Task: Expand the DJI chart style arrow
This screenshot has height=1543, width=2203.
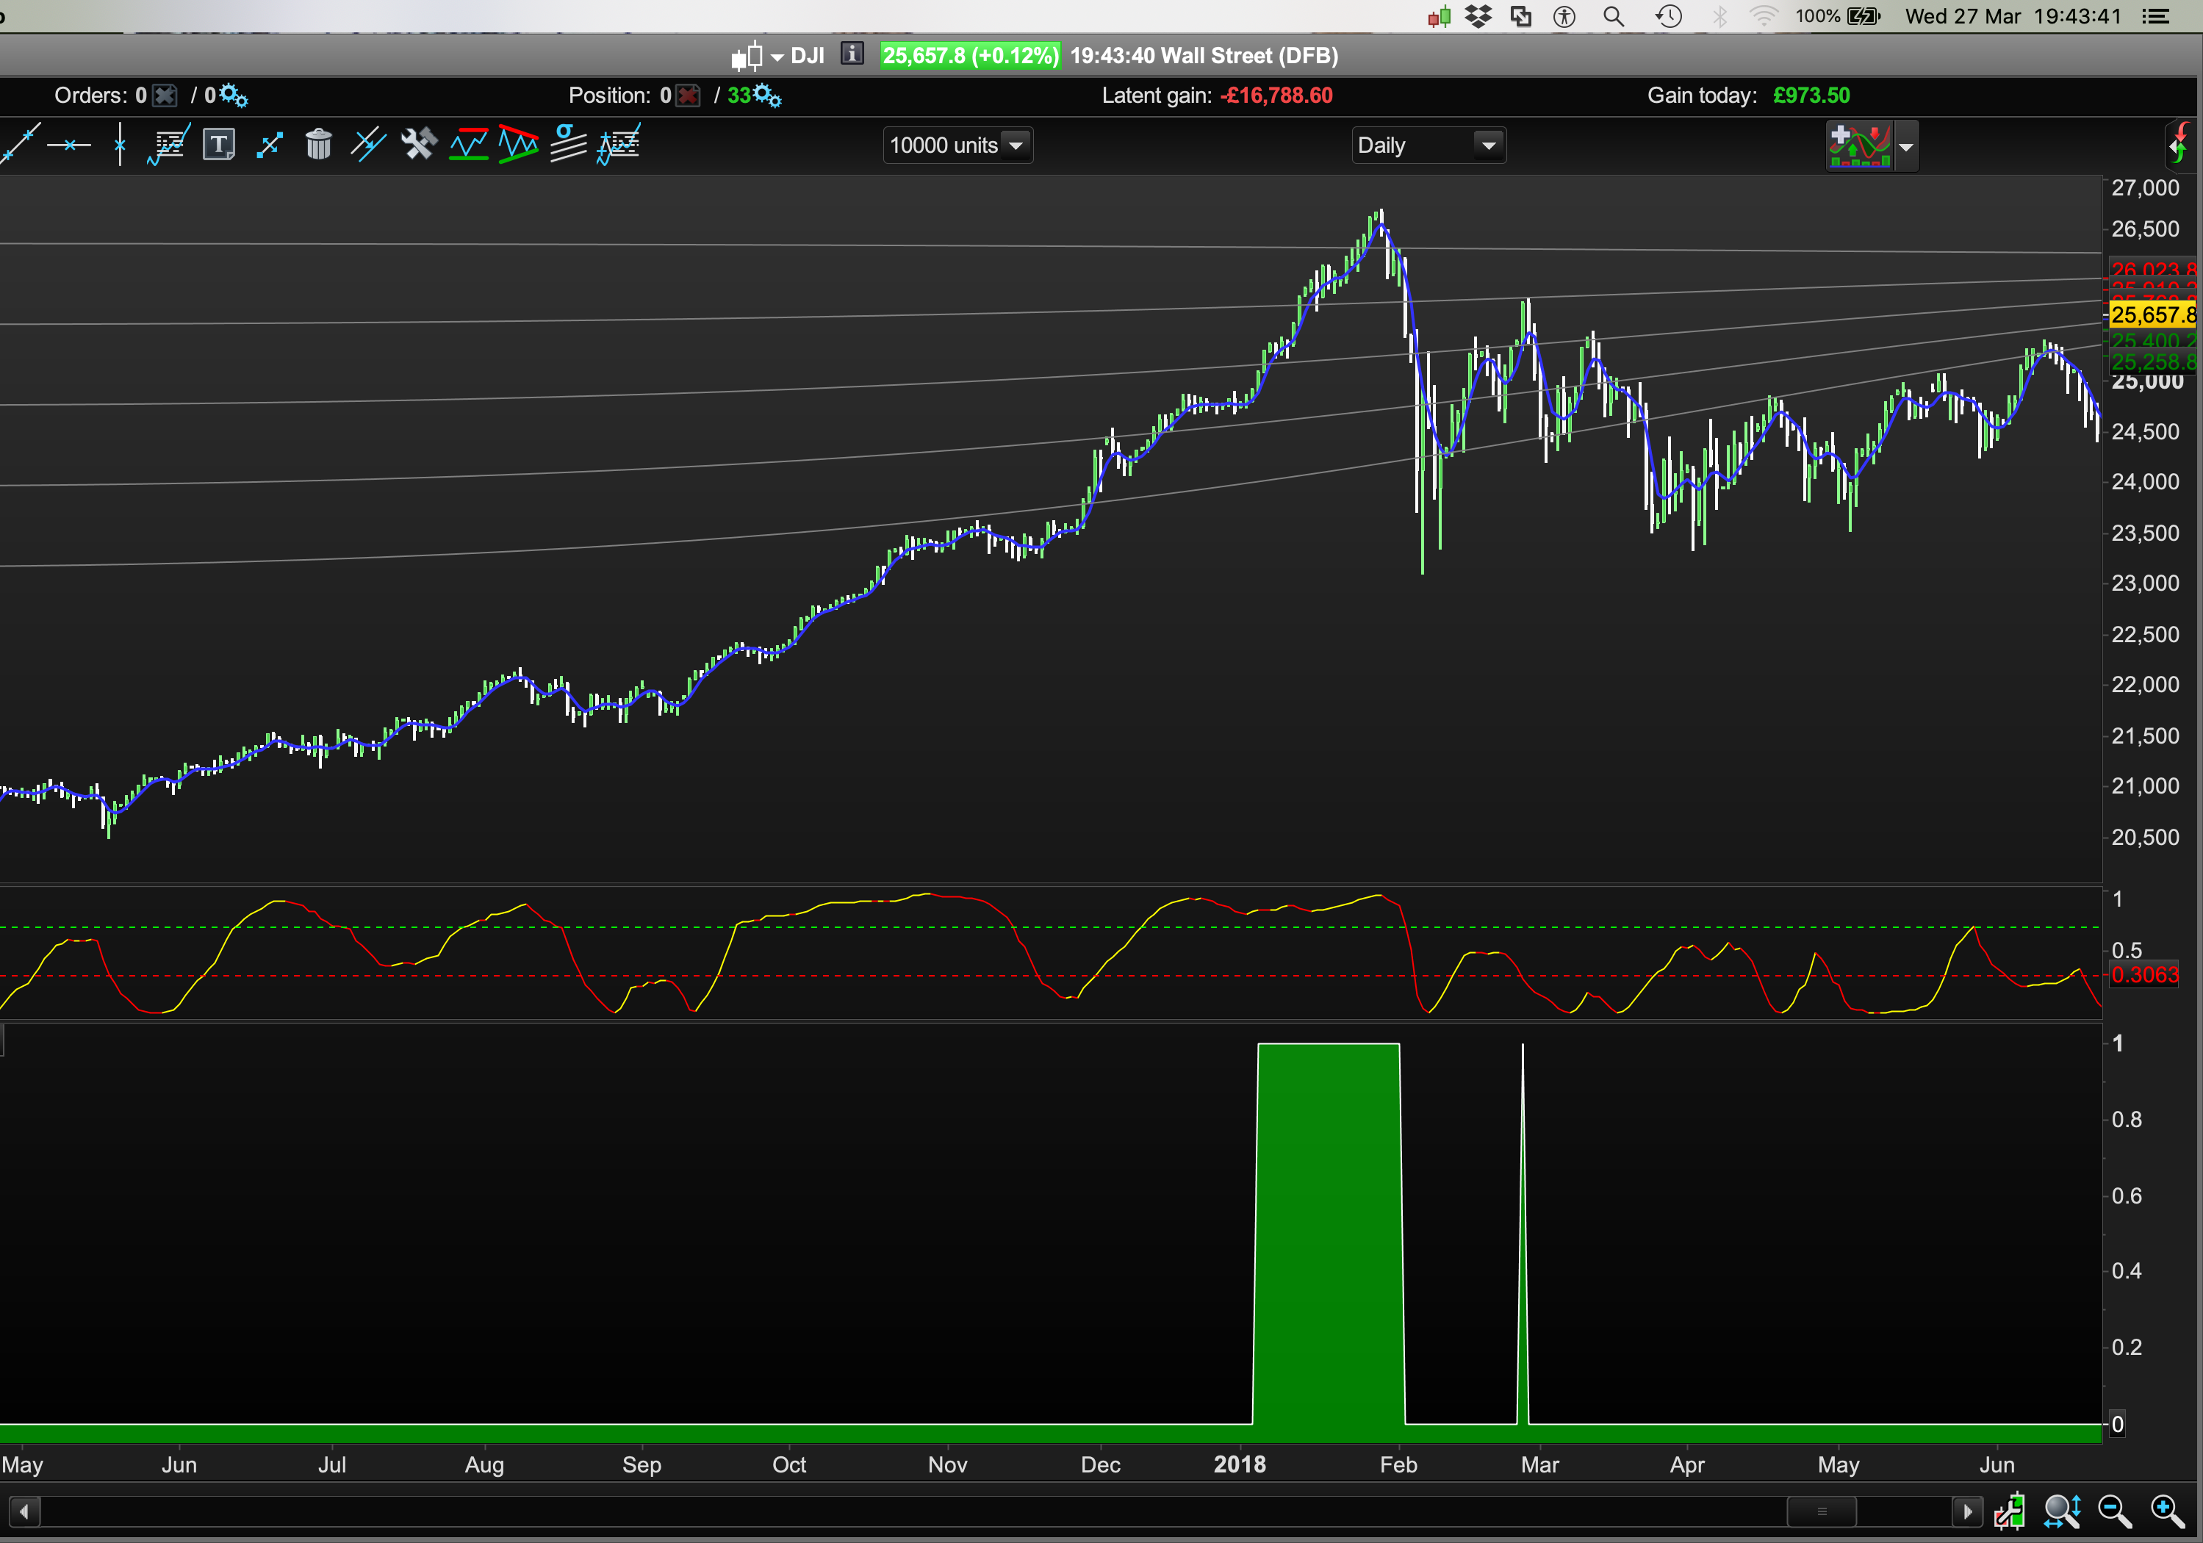Action: tap(777, 57)
